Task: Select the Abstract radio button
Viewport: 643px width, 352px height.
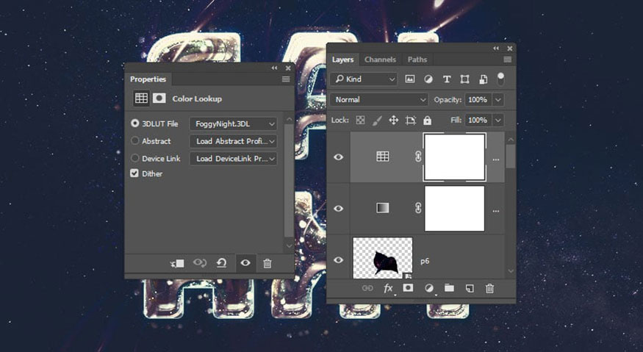Action: tap(134, 140)
